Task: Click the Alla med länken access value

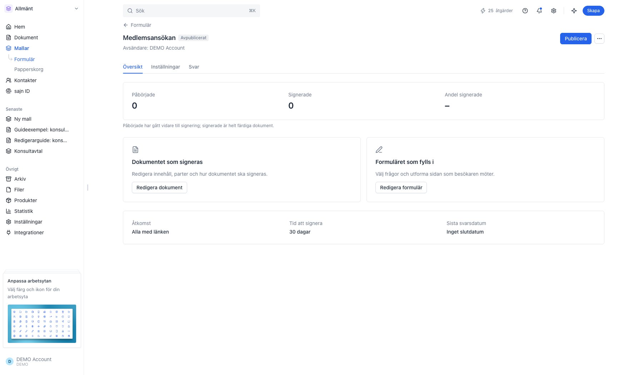Action: point(150,232)
